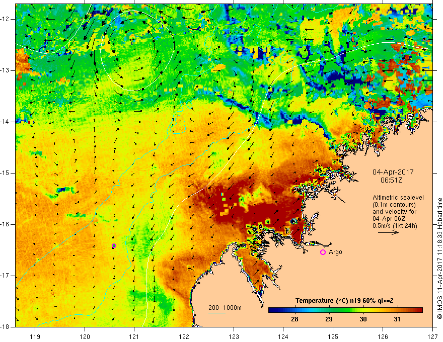Click the 122 longitude axis label
This screenshot has height=342, width=443.
coord(184,336)
